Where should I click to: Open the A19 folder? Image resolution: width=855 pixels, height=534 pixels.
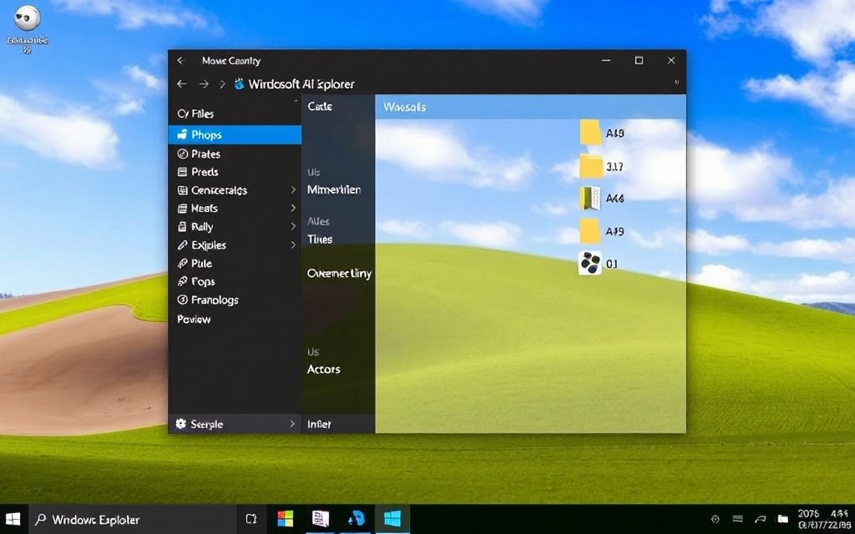coord(589,232)
